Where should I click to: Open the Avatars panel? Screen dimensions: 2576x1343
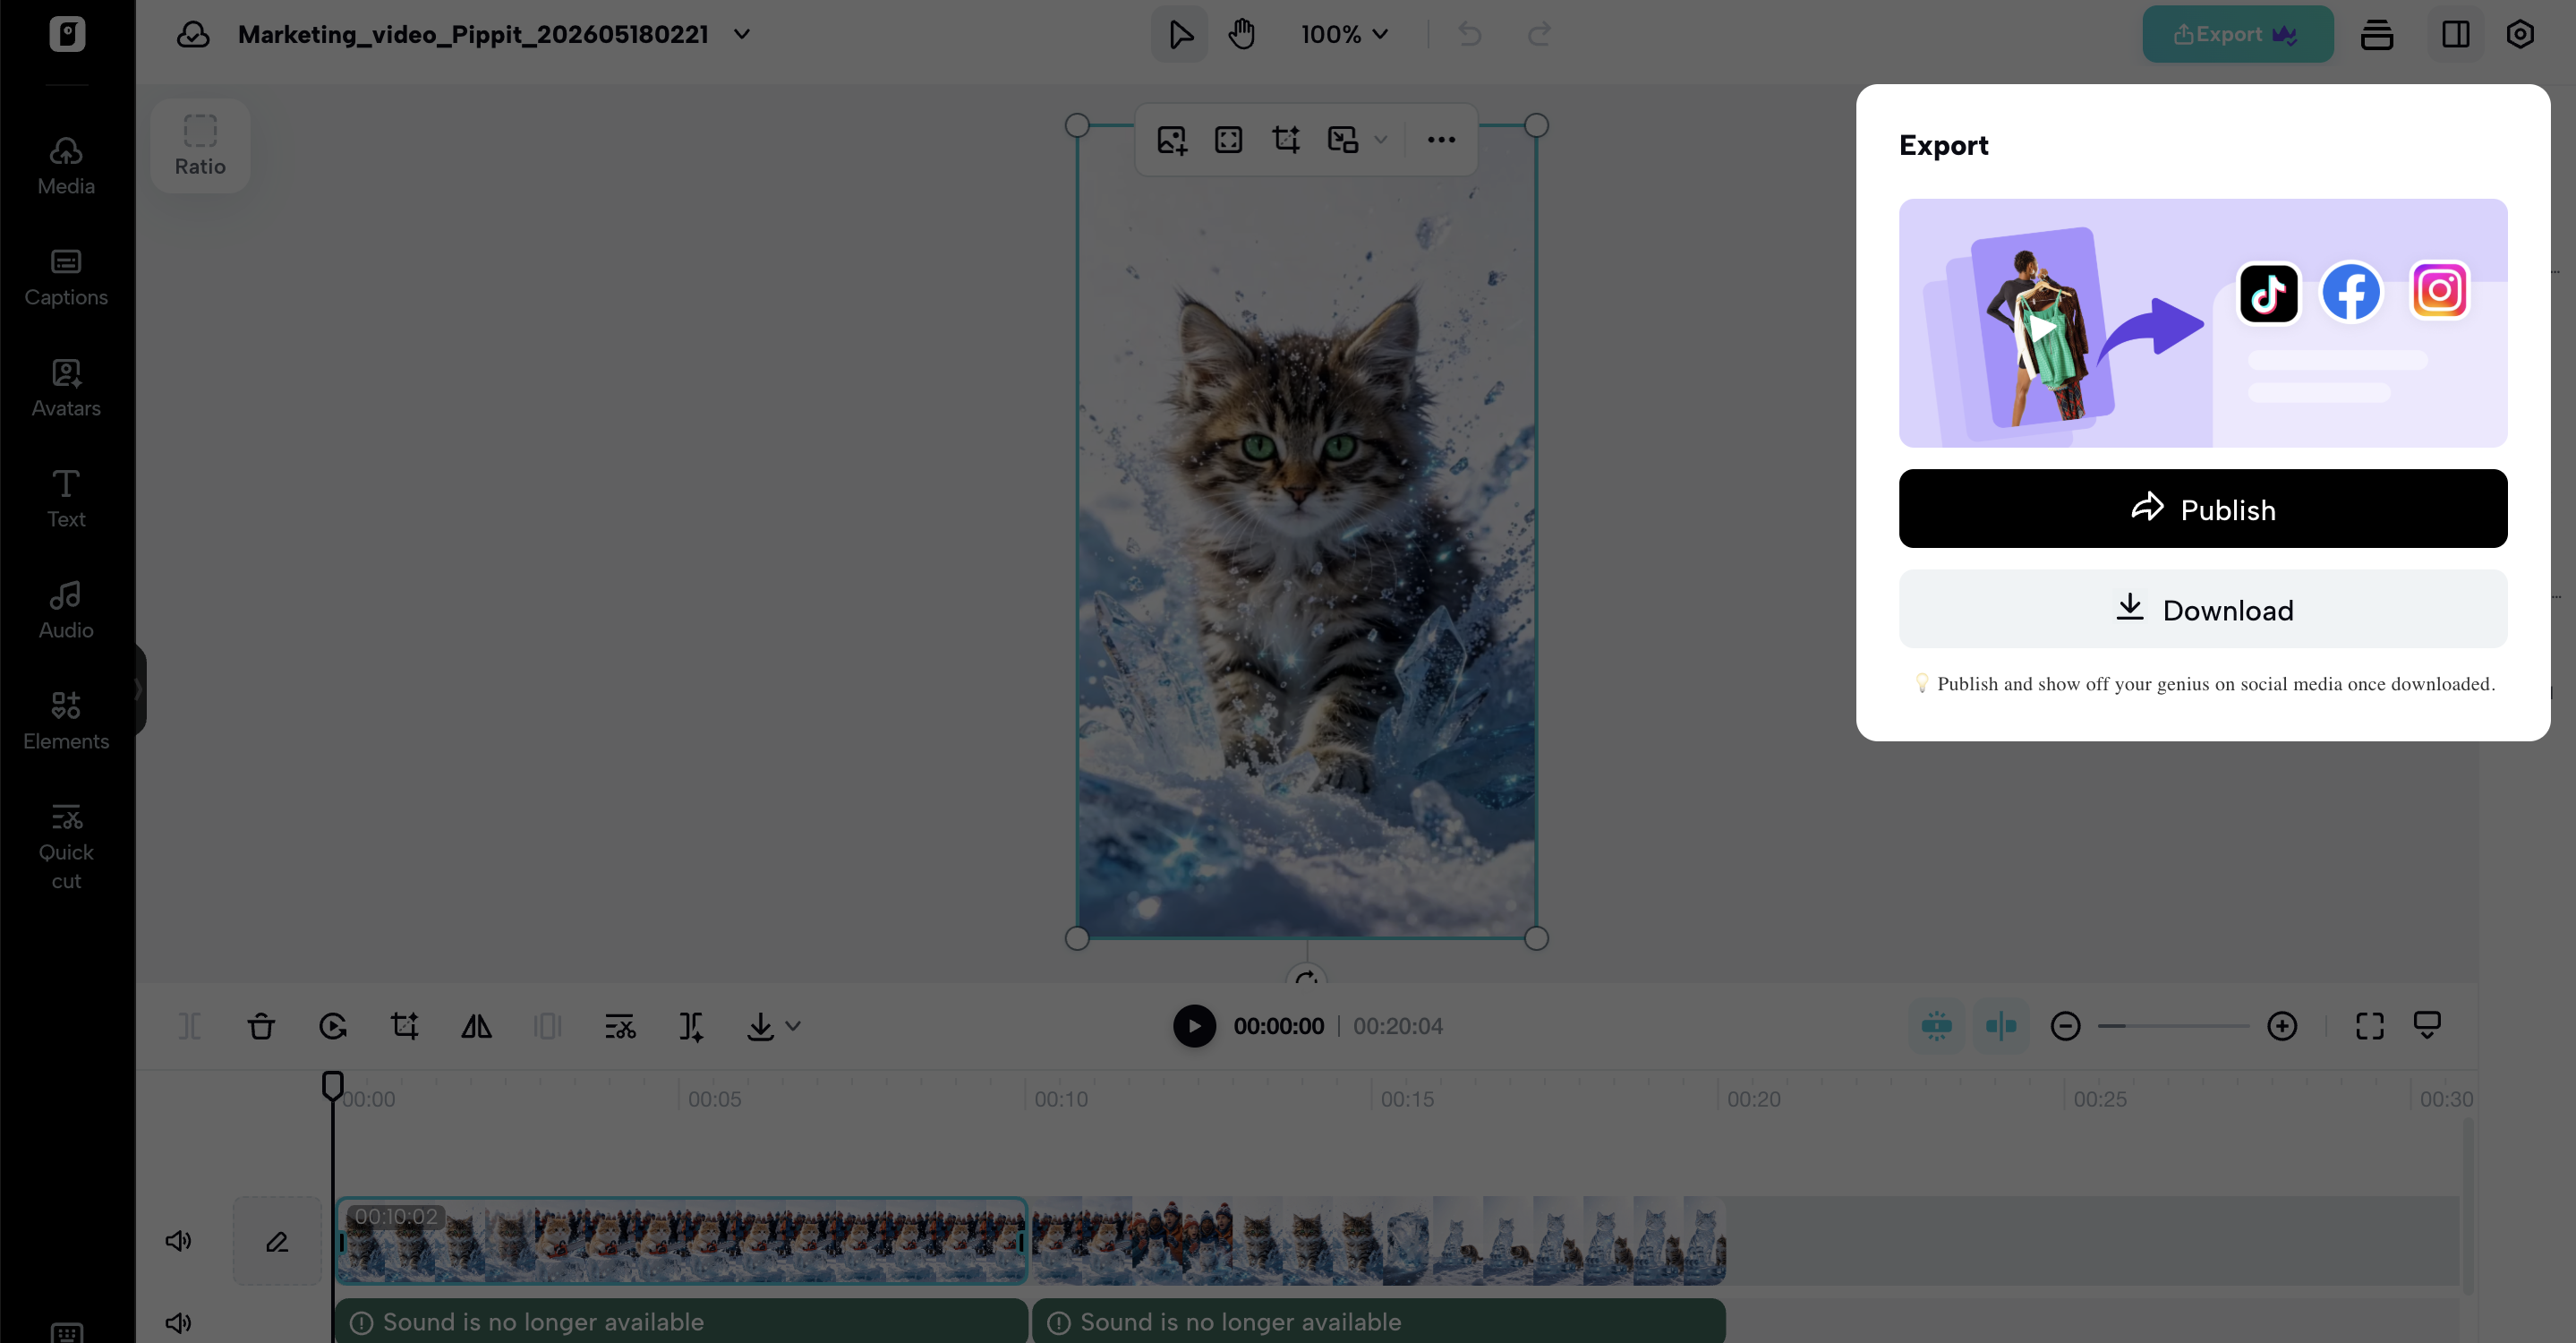(x=66, y=388)
